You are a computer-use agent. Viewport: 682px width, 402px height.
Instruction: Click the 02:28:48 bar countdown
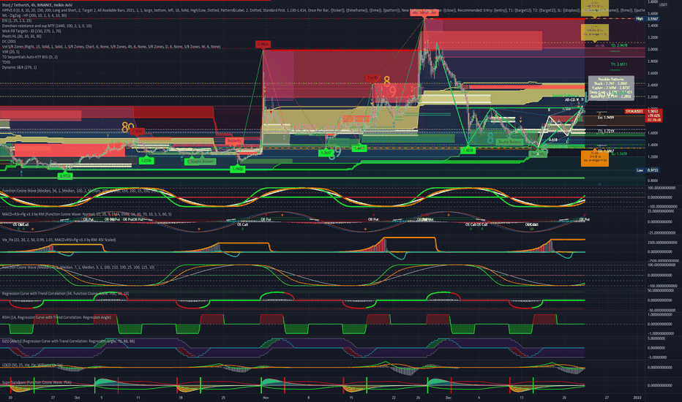pyautogui.click(x=655, y=120)
